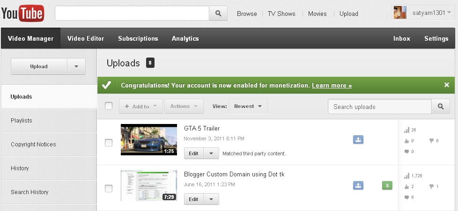Click the thumbs up icon for Blogger Custom Domain
The image size is (458, 211).
pos(406,187)
